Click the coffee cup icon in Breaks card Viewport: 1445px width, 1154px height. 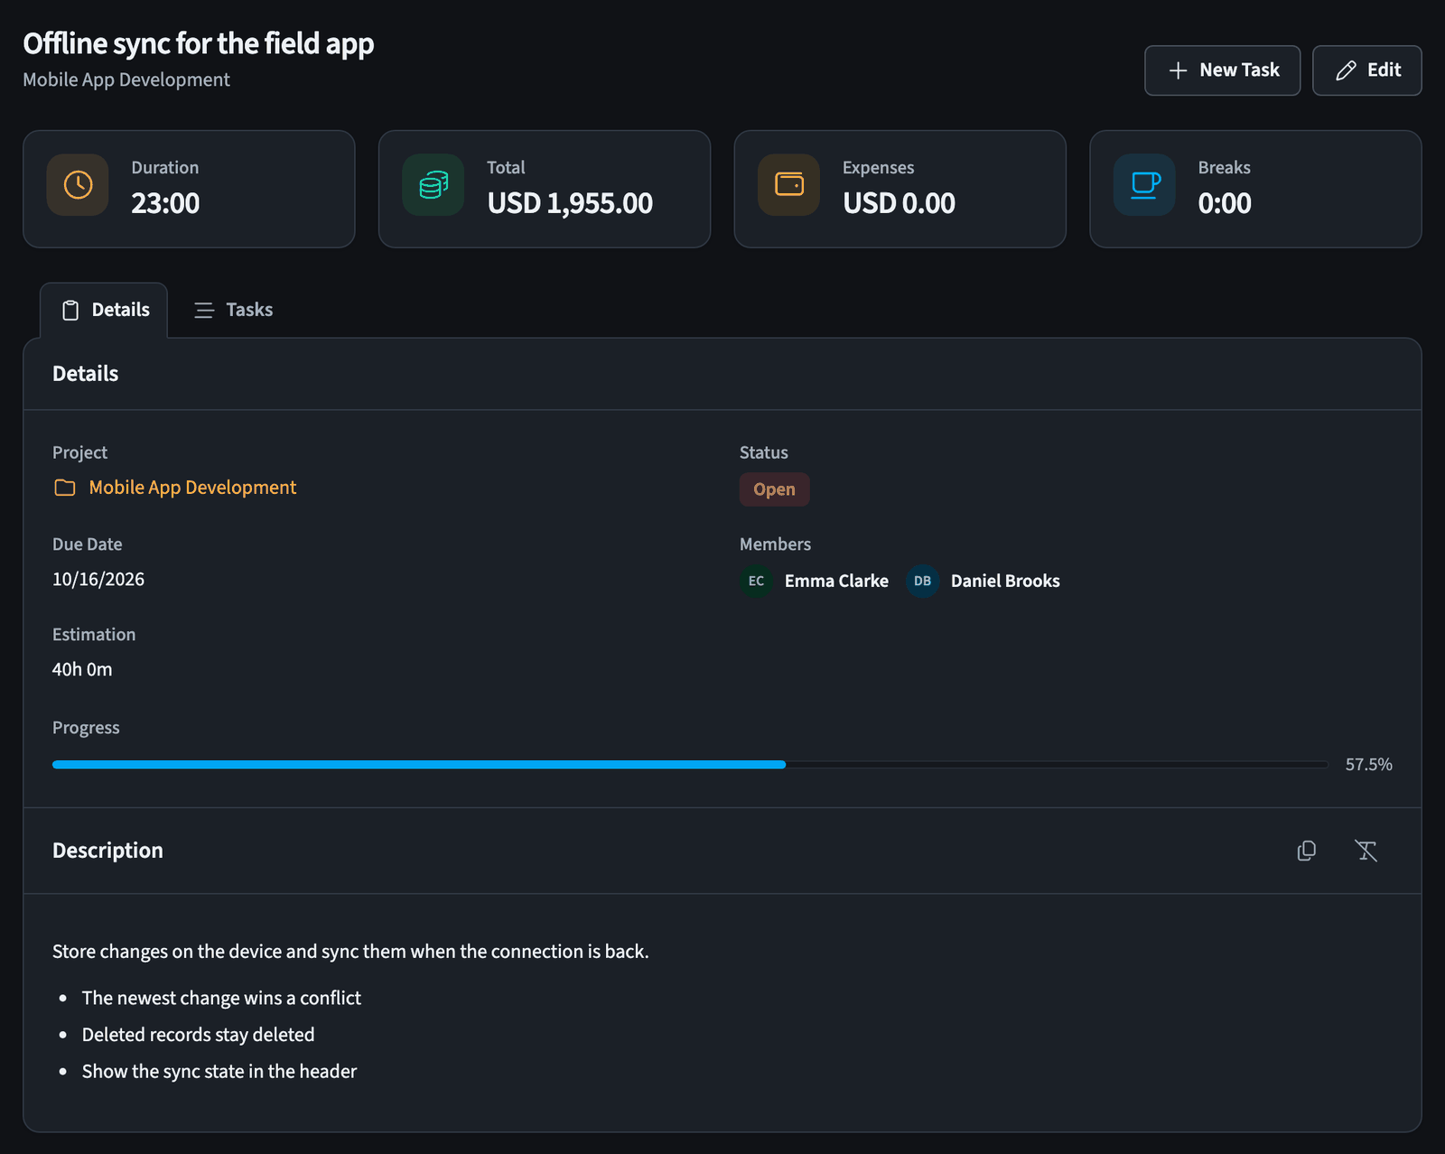(1145, 185)
